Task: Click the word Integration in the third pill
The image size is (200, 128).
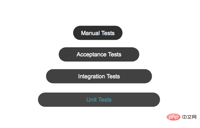Action: tap(91, 77)
